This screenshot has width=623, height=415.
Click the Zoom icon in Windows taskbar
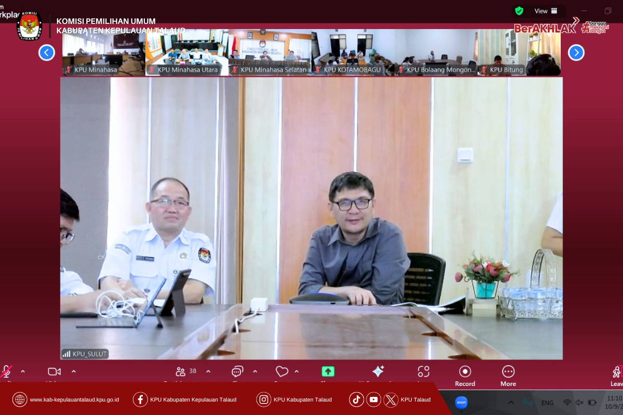coord(461,402)
